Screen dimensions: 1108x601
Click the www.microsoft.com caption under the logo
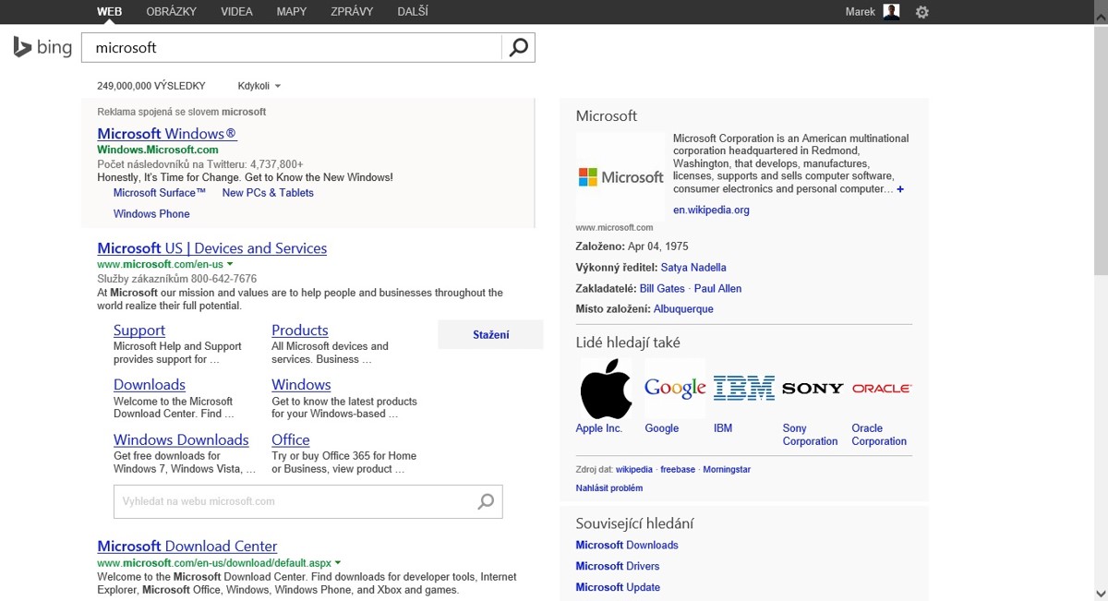(614, 227)
